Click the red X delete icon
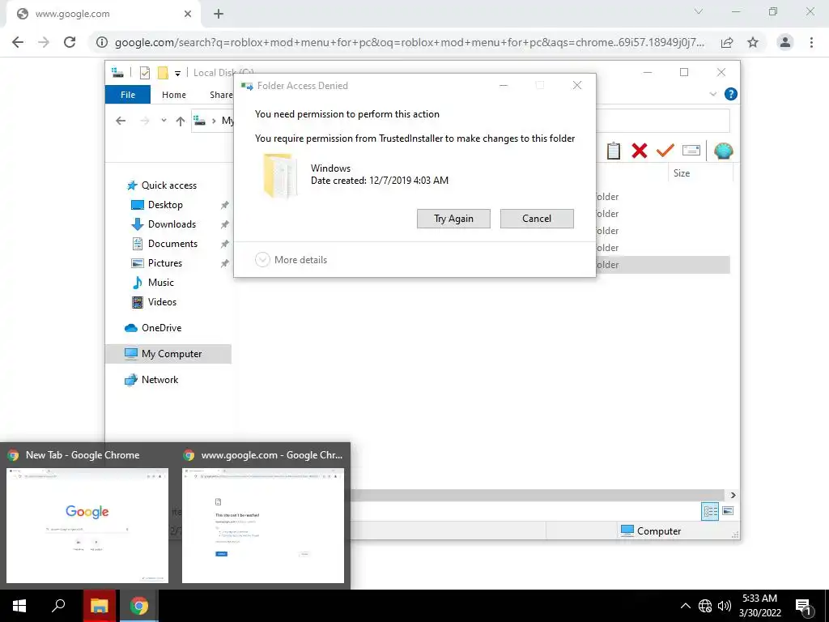 pos(640,151)
